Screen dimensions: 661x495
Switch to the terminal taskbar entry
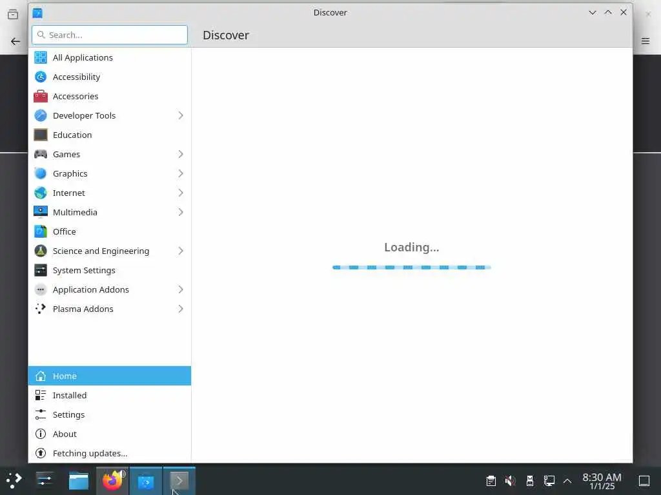pos(179,481)
